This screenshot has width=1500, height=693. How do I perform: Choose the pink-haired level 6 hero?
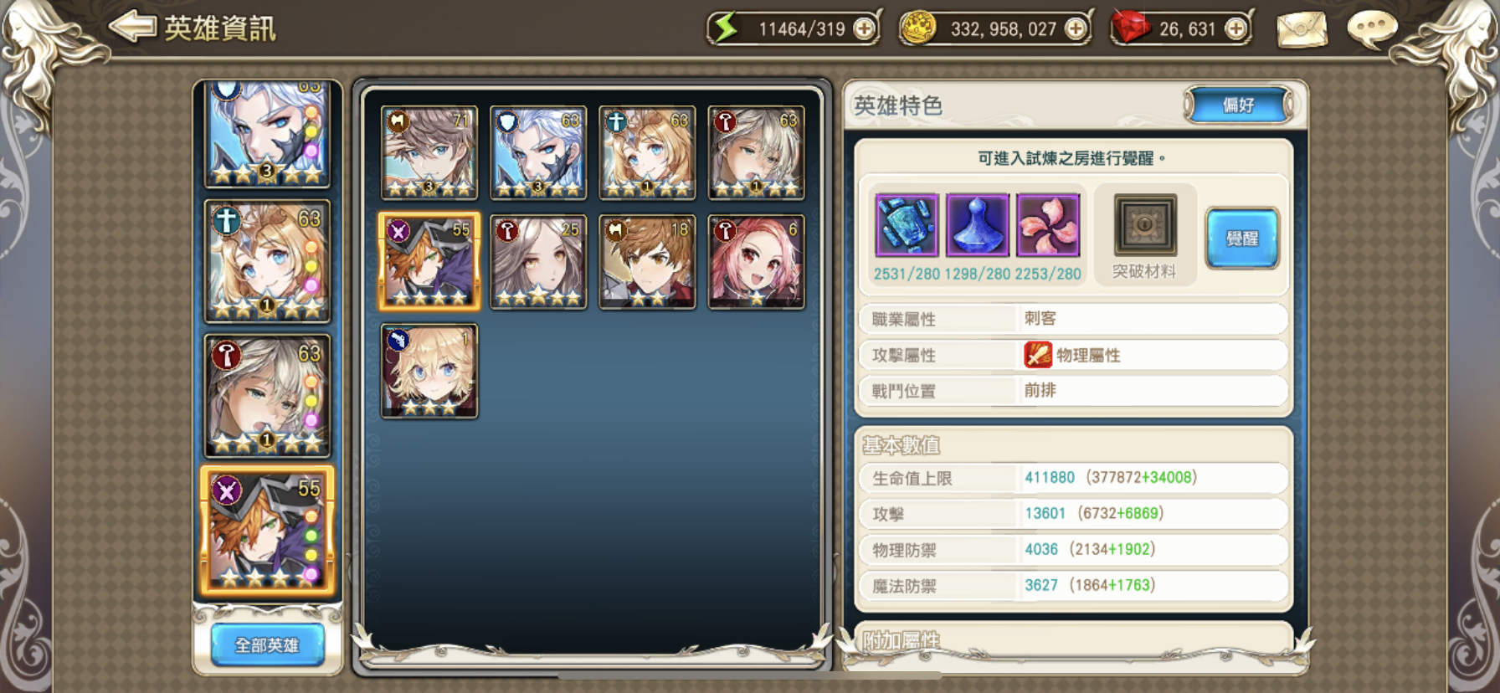point(756,262)
